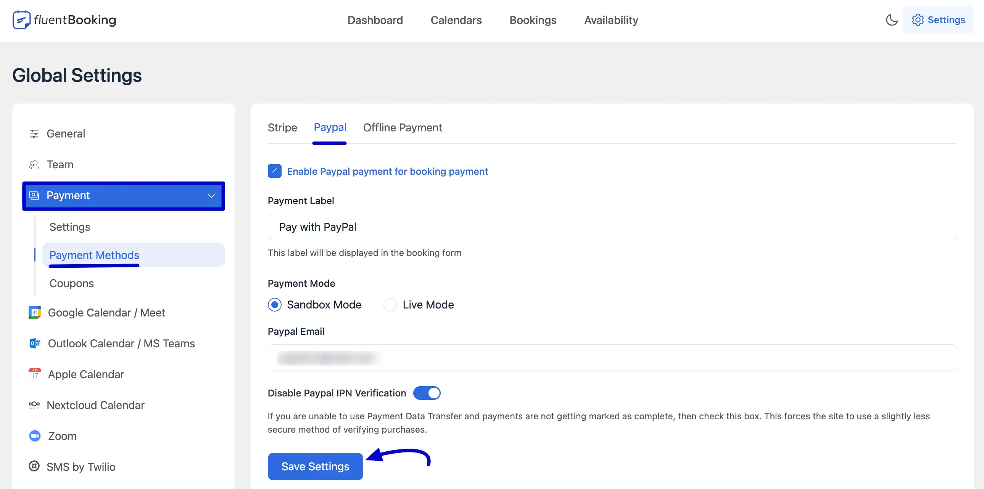Screen dimensions: 984x489
Task: Click the Nextcloud Calendar icon
Action: pos(34,404)
